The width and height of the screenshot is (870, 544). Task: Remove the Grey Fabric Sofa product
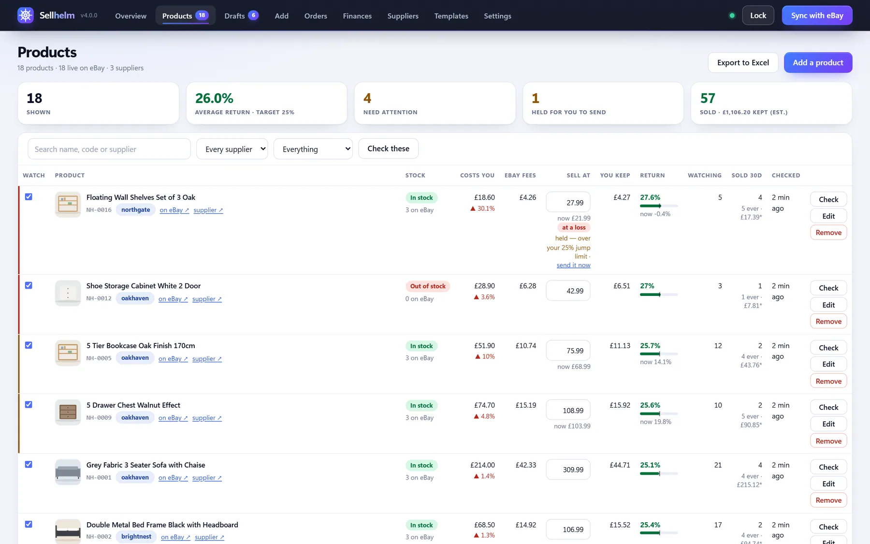pyautogui.click(x=828, y=500)
